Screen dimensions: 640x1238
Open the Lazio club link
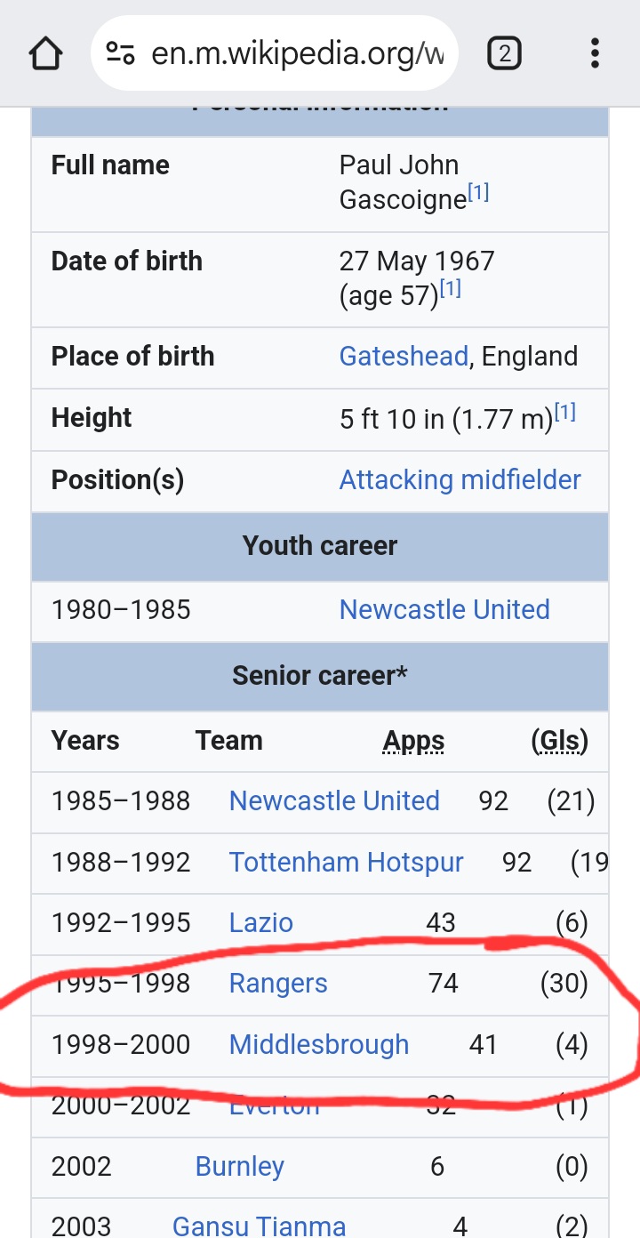[260, 922]
